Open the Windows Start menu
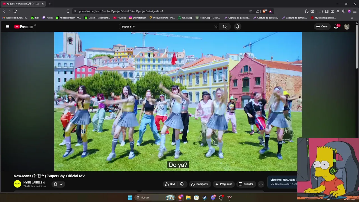 tap(130, 198)
